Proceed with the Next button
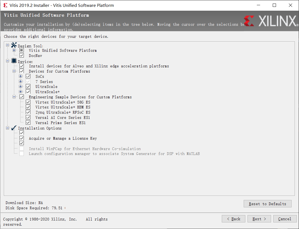The width and height of the screenshot is (299, 229). click(x=259, y=219)
